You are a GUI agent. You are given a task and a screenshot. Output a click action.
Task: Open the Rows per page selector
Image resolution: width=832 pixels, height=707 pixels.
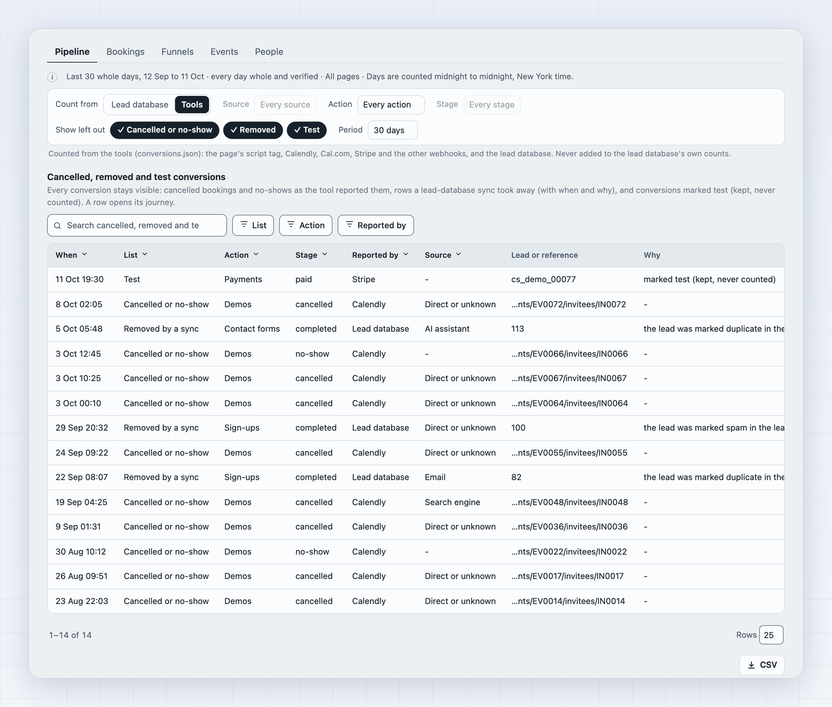point(771,635)
